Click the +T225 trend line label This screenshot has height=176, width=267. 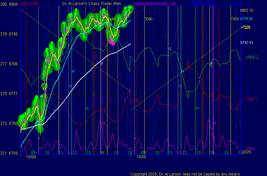click(246, 27)
